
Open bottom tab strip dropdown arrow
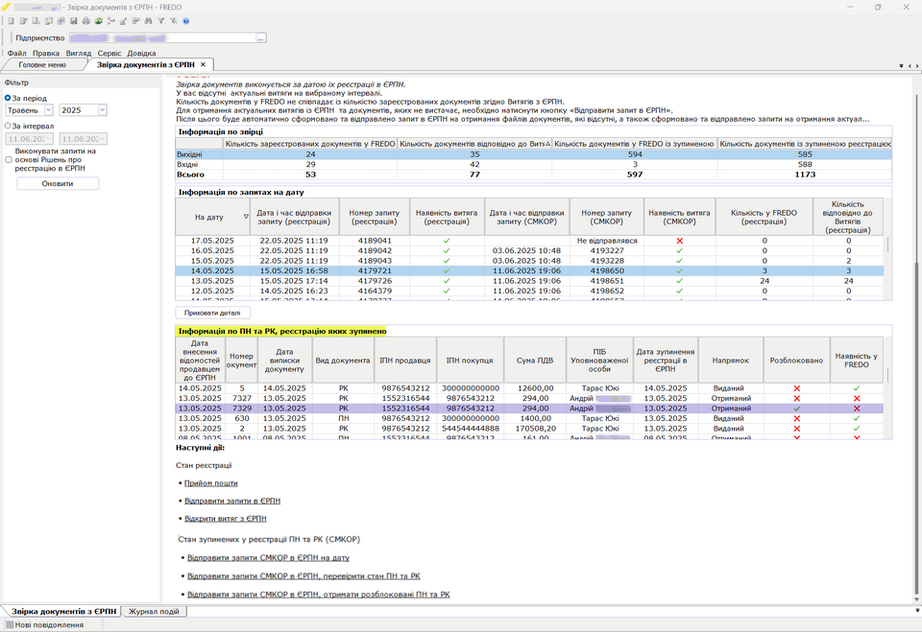(x=916, y=611)
